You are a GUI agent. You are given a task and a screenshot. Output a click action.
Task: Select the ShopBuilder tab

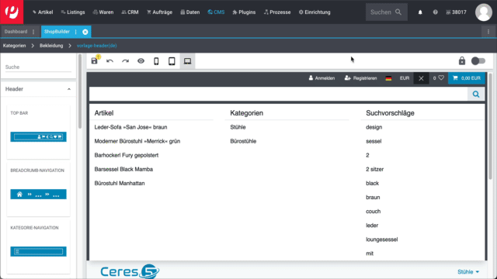pyautogui.click(x=57, y=32)
